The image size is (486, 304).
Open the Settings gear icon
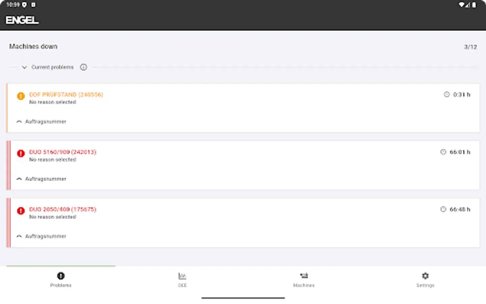(425, 276)
